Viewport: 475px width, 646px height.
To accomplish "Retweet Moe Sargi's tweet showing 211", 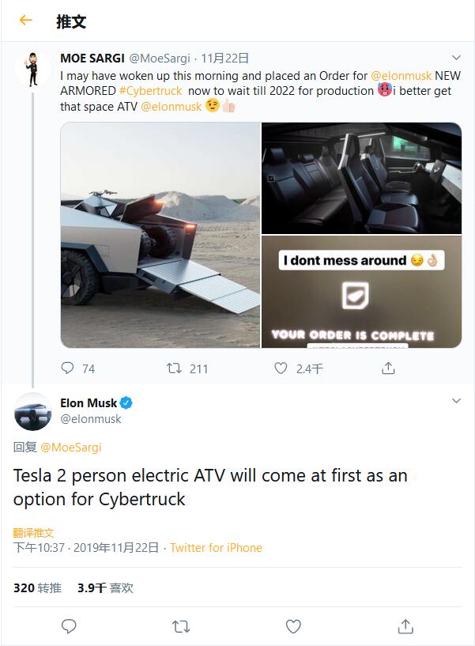I will 174,368.
